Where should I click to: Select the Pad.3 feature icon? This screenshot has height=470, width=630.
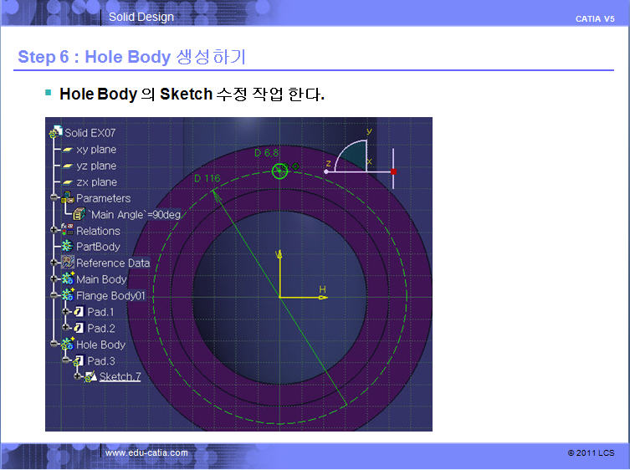click(x=79, y=360)
